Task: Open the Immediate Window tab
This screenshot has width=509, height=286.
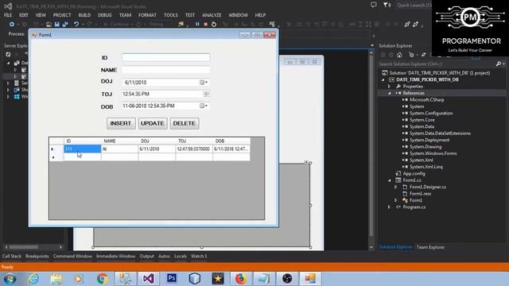Action: pyautogui.click(x=115, y=256)
